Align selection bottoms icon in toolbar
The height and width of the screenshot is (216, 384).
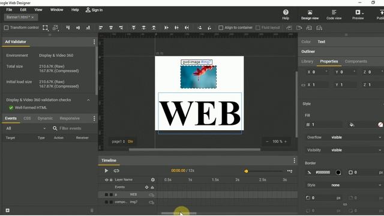click(x=88, y=28)
